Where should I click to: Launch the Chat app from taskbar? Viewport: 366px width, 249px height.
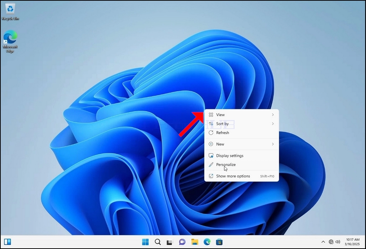pyautogui.click(x=182, y=242)
